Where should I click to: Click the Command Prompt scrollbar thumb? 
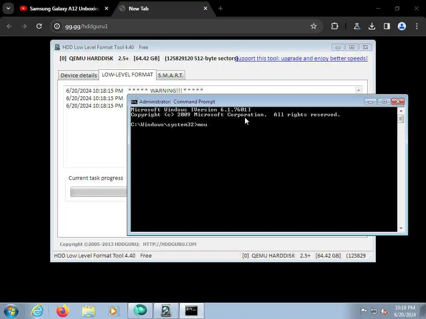click(401, 119)
